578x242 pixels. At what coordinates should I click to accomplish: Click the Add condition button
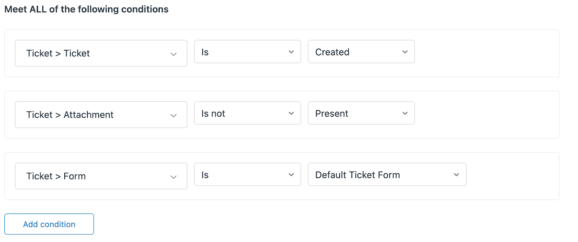coord(49,224)
